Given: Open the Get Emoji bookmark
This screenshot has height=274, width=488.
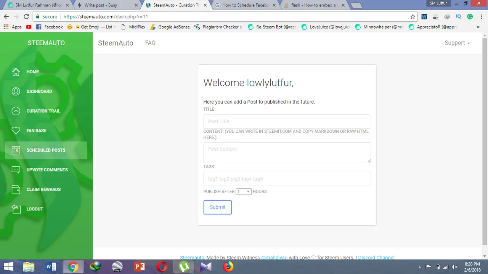Looking at the screenshot, I should pyautogui.click(x=91, y=27).
